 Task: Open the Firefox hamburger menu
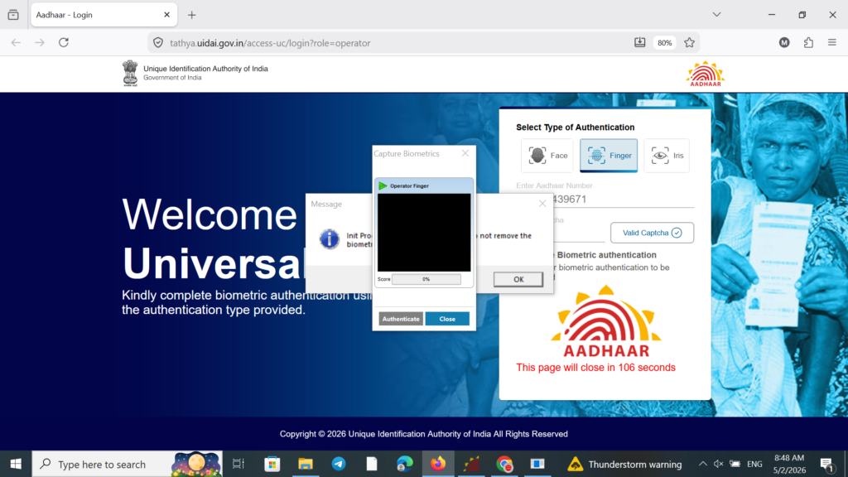pyautogui.click(x=832, y=43)
